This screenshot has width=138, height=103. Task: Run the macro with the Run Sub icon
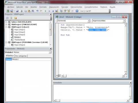45,11
